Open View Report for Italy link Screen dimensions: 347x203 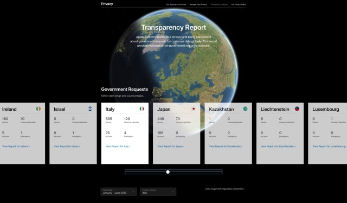tap(118, 146)
